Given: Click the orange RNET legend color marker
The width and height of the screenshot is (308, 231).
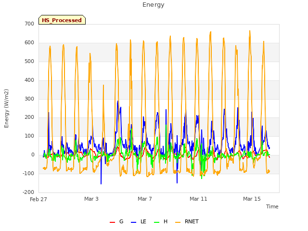Looking at the screenshot, I should [x=178, y=222].
